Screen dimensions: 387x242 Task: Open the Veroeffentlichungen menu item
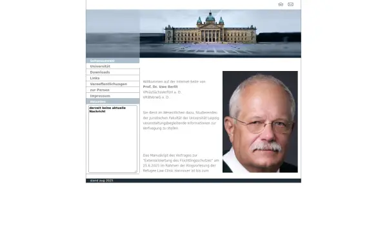tap(112, 84)
